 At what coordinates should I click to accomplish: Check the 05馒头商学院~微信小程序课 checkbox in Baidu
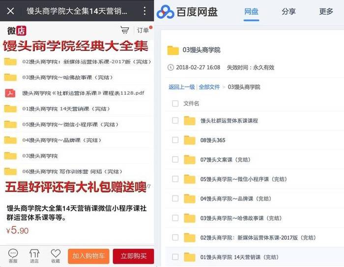175,179
